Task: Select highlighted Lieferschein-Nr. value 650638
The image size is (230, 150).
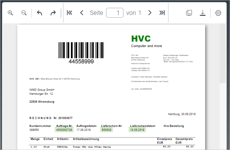Action: click(107, 130)
